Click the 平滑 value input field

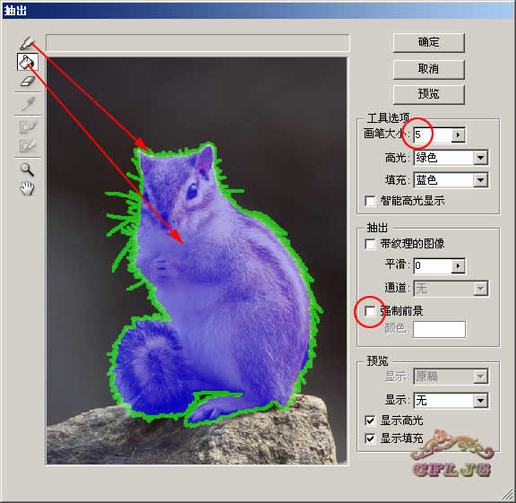[x=433, y=265]
